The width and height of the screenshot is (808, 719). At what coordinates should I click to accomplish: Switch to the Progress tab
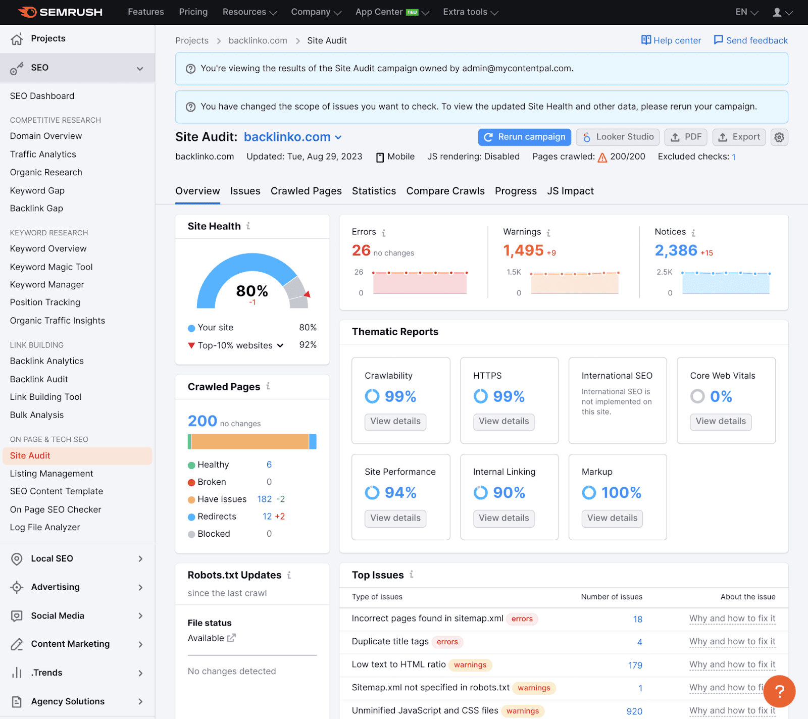(x=516, y=191)
